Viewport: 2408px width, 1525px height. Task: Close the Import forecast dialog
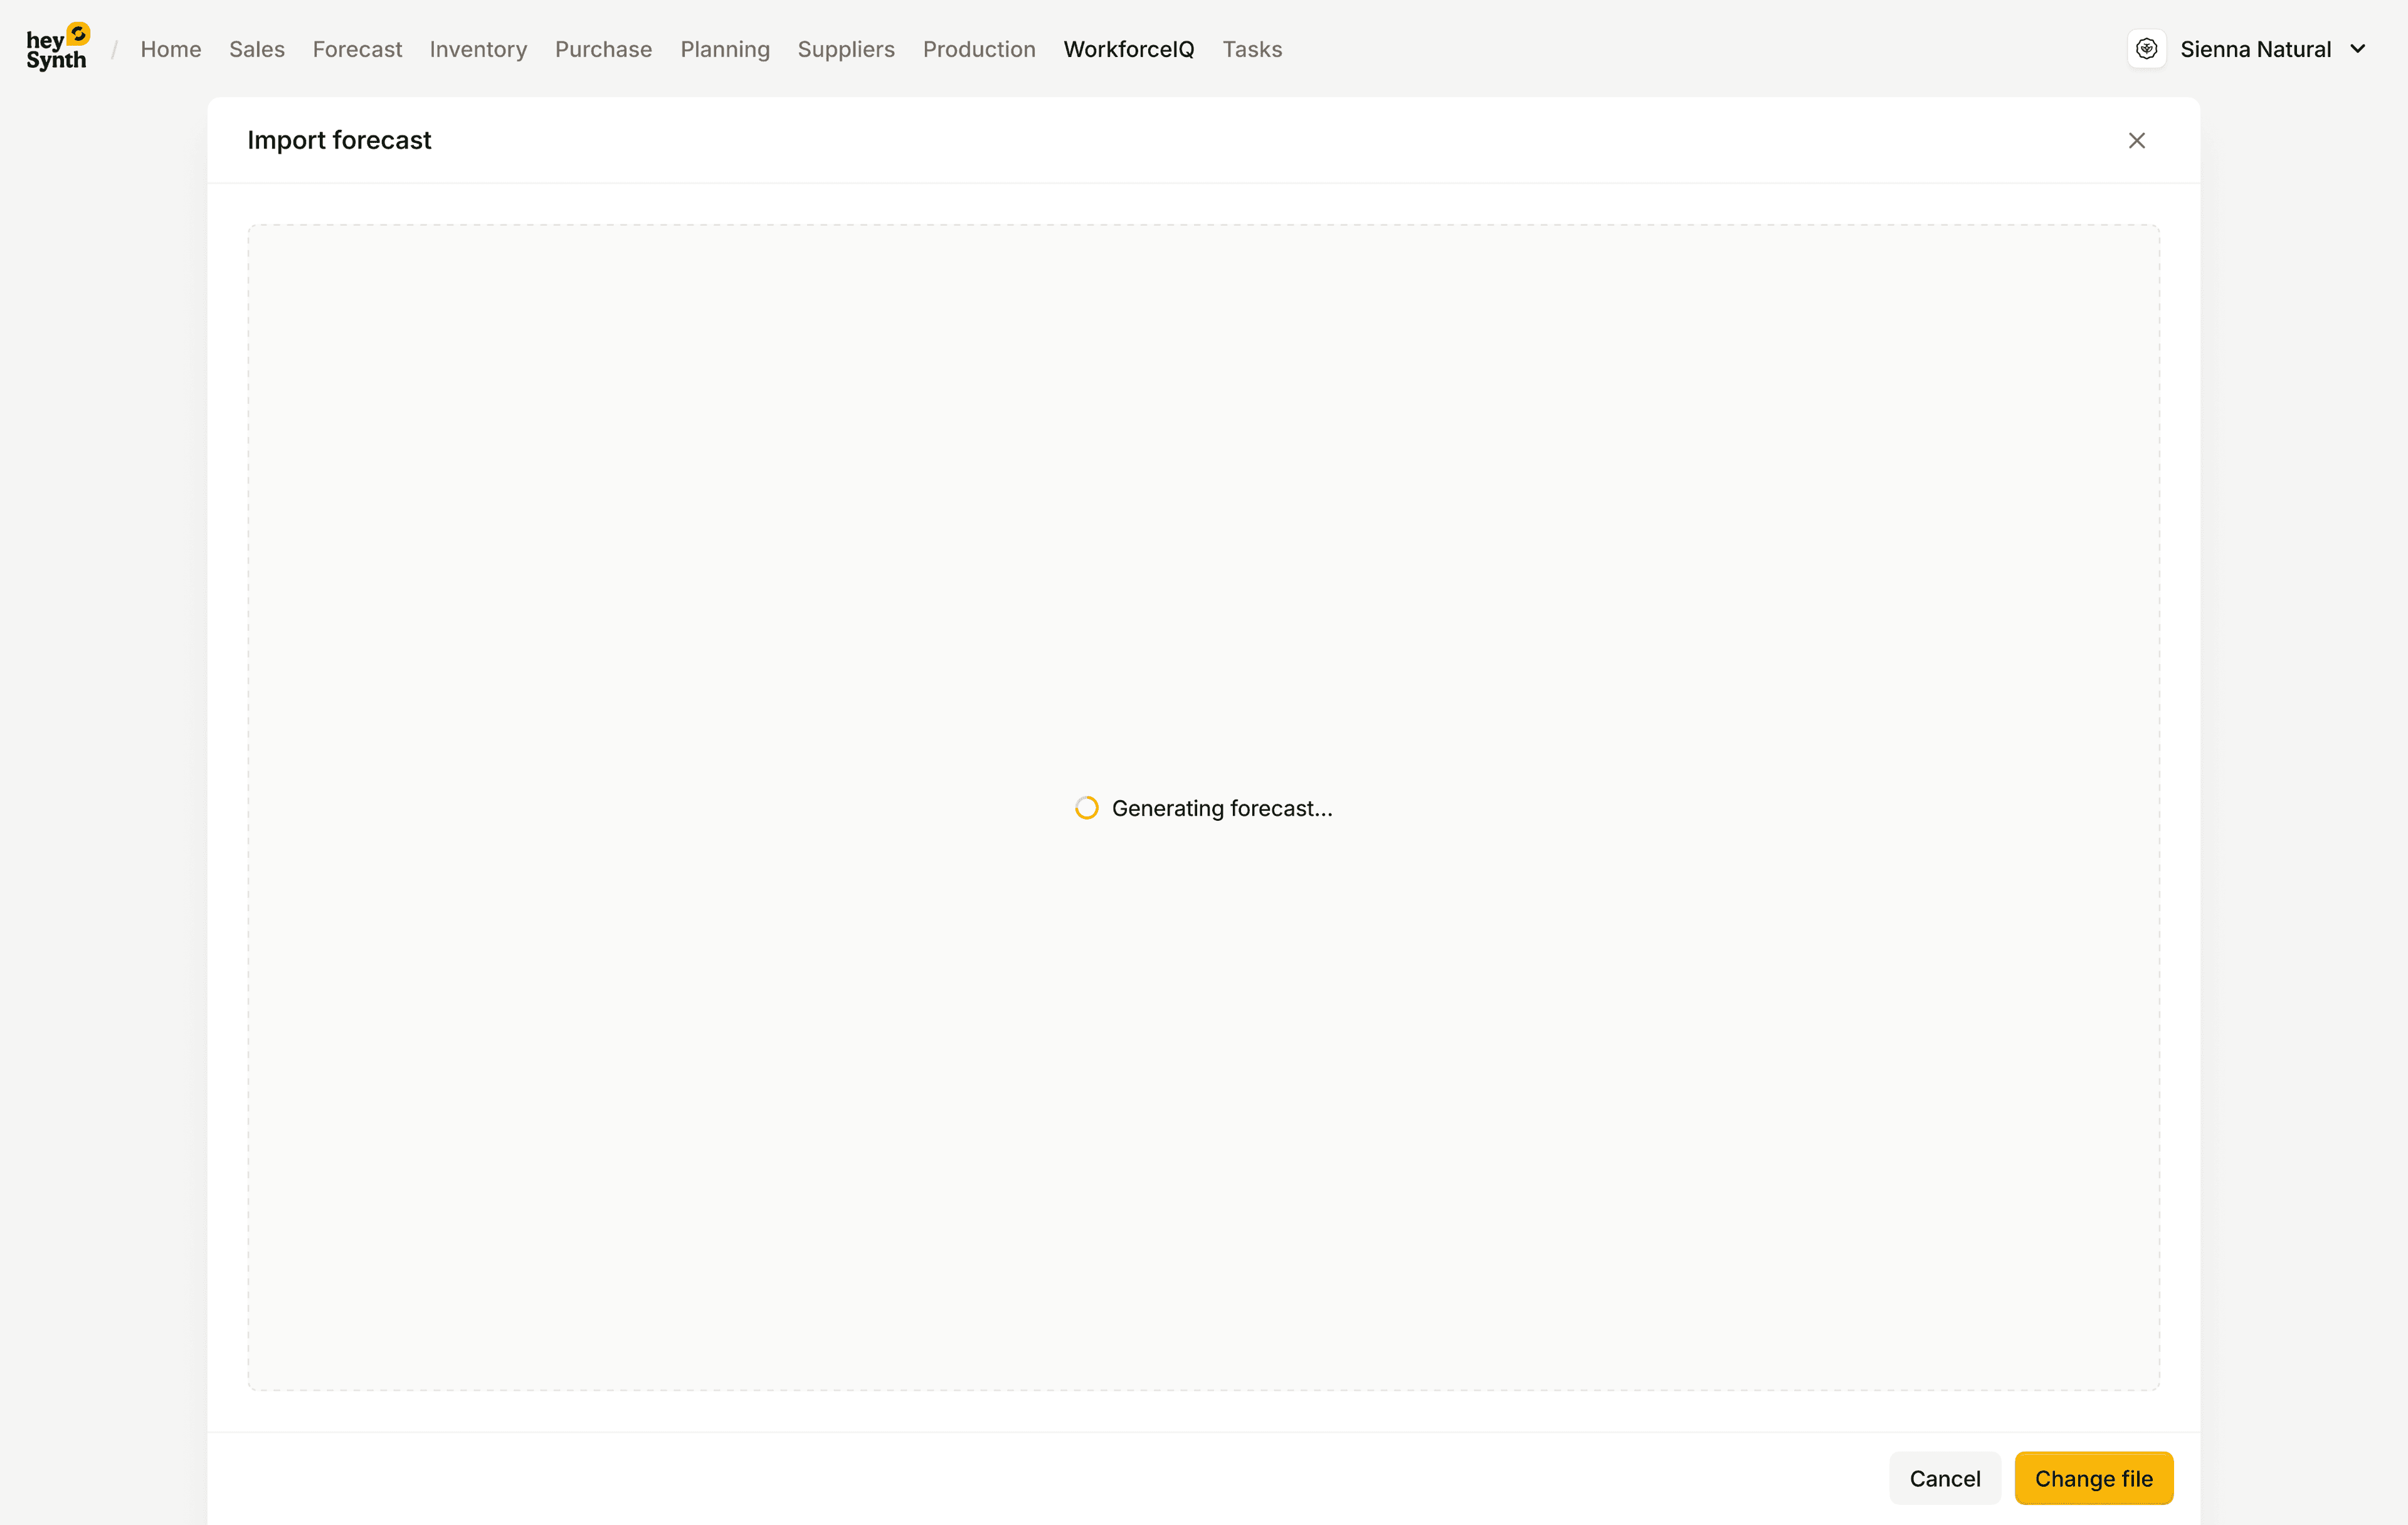(2136, 141)
